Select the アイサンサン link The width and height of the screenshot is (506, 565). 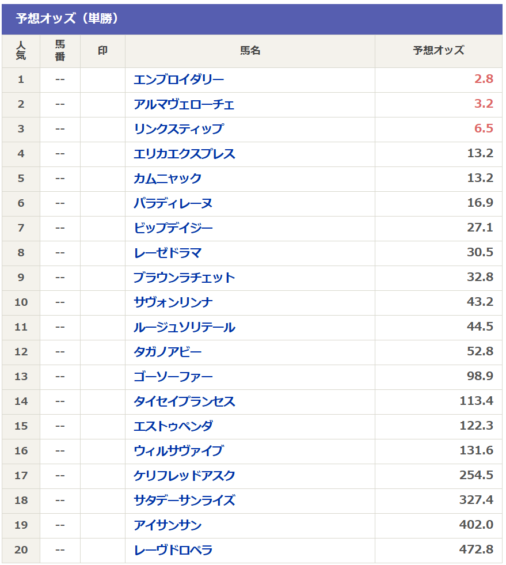[168, 525]
